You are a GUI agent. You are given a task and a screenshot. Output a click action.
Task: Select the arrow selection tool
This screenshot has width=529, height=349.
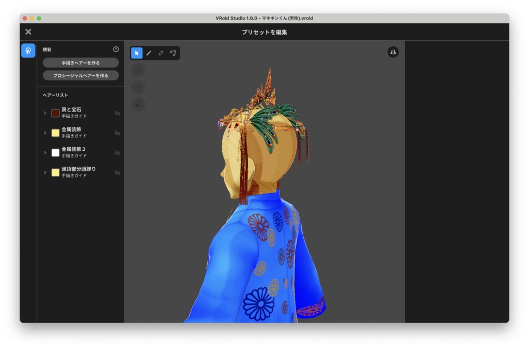tap(136, 53)
